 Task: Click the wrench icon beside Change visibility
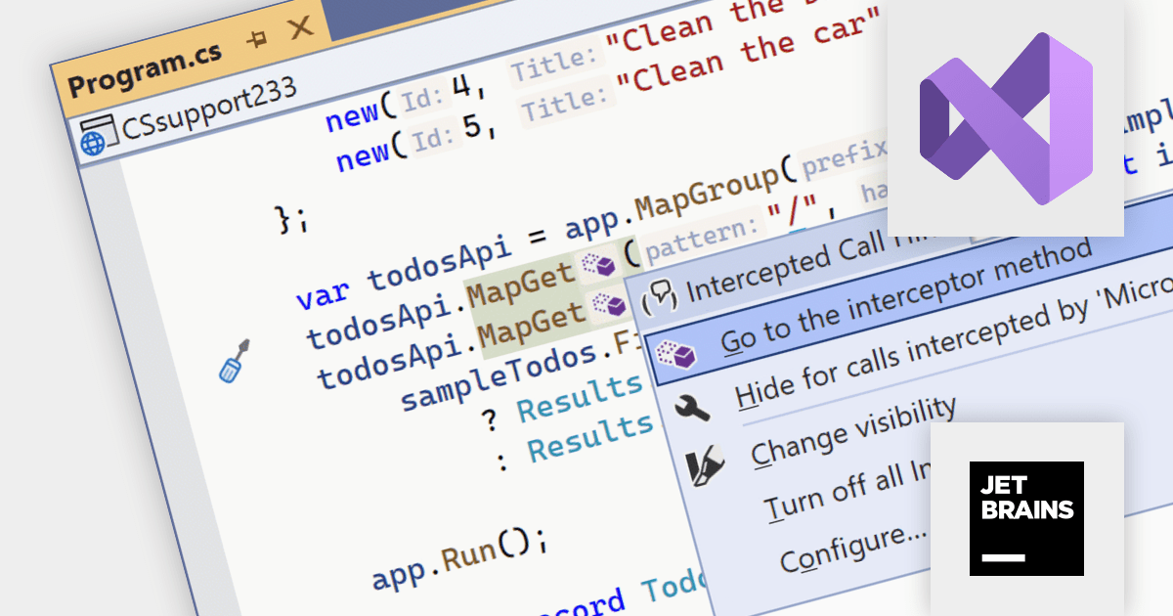pyautogui.click(x=692, y=409)
